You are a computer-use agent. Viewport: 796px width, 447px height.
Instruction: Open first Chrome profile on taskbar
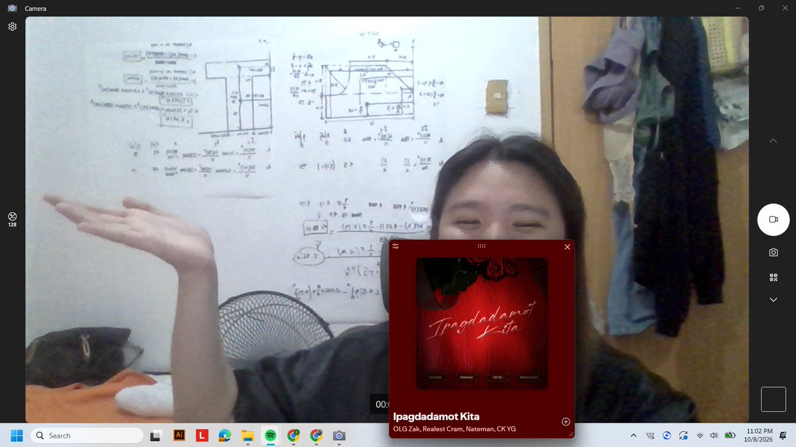tap(293, 436)
